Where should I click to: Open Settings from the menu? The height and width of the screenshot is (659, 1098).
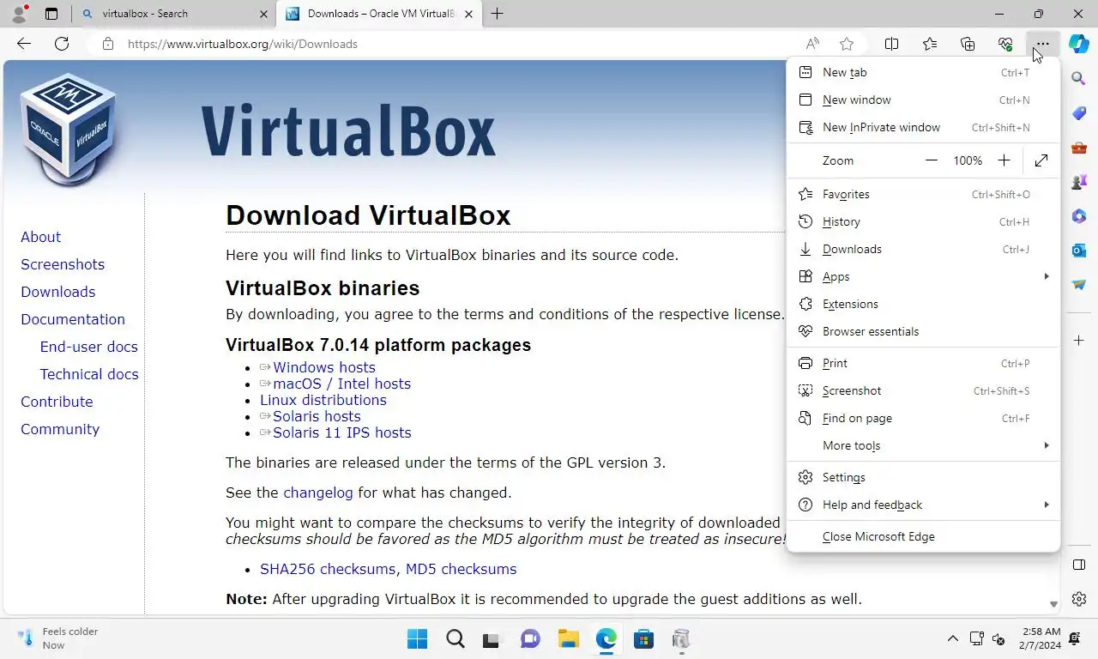923,477
